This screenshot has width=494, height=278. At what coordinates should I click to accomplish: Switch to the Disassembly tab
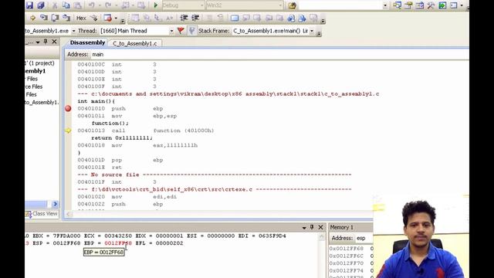pos(87,42)
